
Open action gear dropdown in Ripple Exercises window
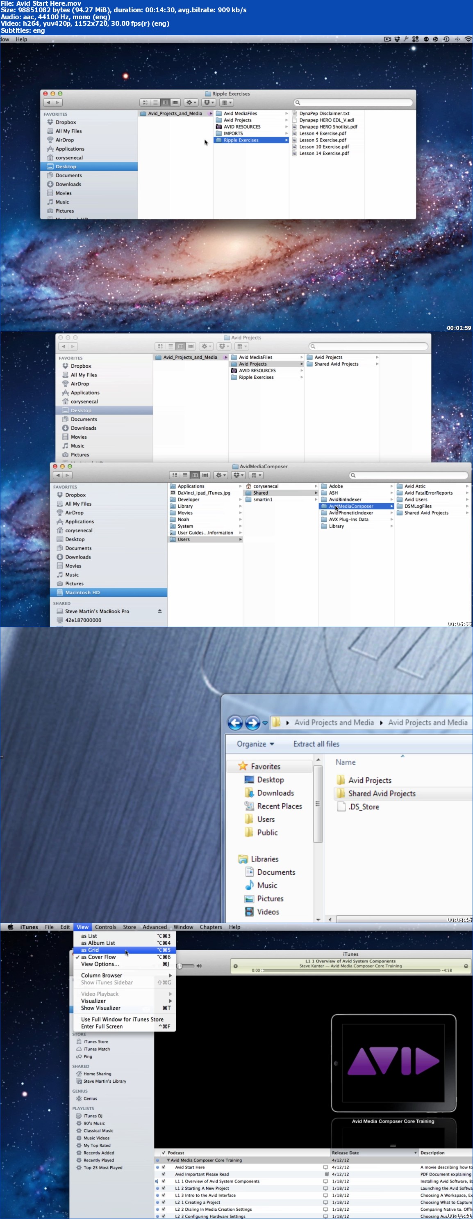pos(191,102)
